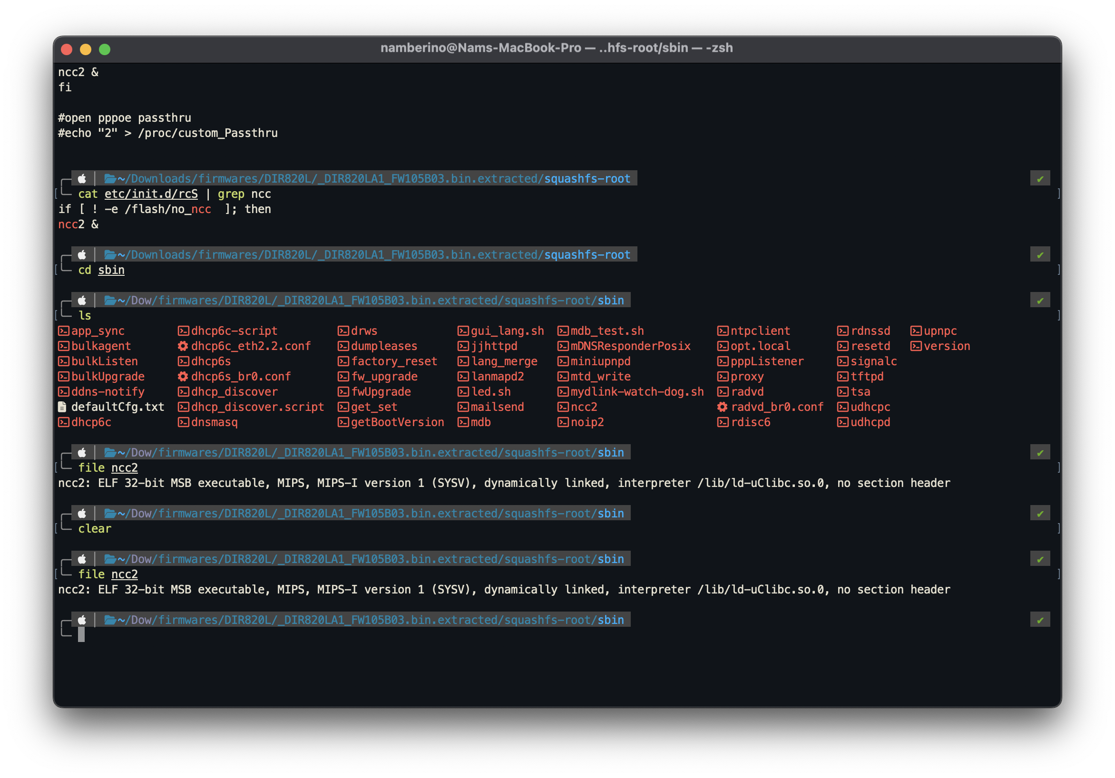Click the file name lanmapd2
The image size is (1115, 778).
point(497,376)
